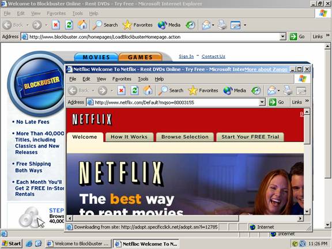Click the Media globe icon in Blockbuster toolbar
Image resolution: width=332 pixels, height=249 pixels.
tap(162, 25)
